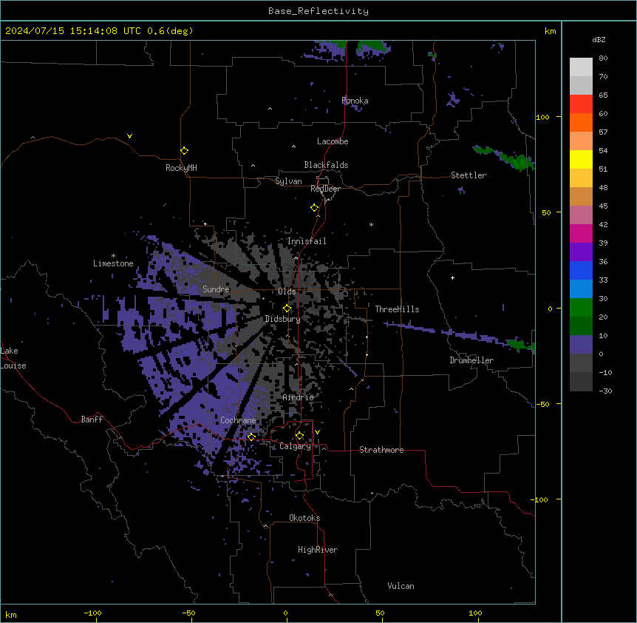Click the dBZ legend heading
The image size is (637, 623).
click(599, 40)
